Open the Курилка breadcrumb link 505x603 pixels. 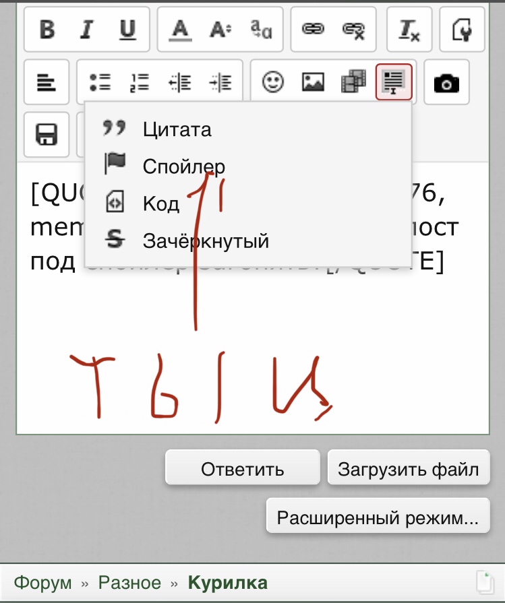(x=227, y=583)
